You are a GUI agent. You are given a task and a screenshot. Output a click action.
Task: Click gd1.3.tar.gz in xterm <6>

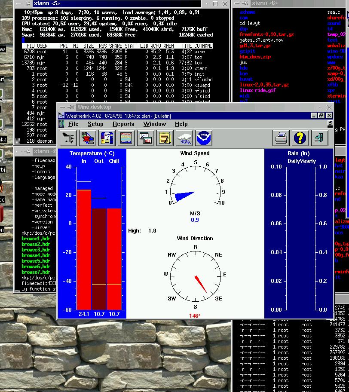click(255, 46)
